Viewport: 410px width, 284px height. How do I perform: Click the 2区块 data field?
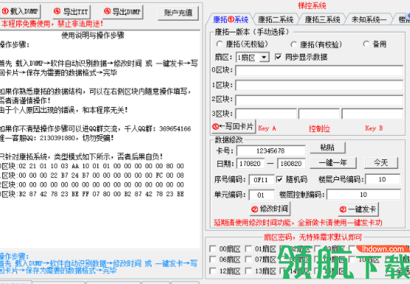coord(319,100)
